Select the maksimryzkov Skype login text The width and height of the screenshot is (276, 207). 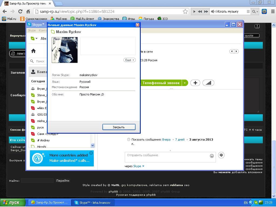coord(88,75)
